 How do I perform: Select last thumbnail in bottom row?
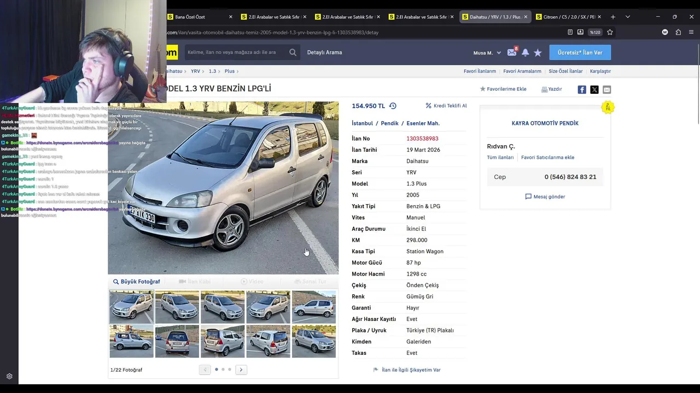coord(314,341)
